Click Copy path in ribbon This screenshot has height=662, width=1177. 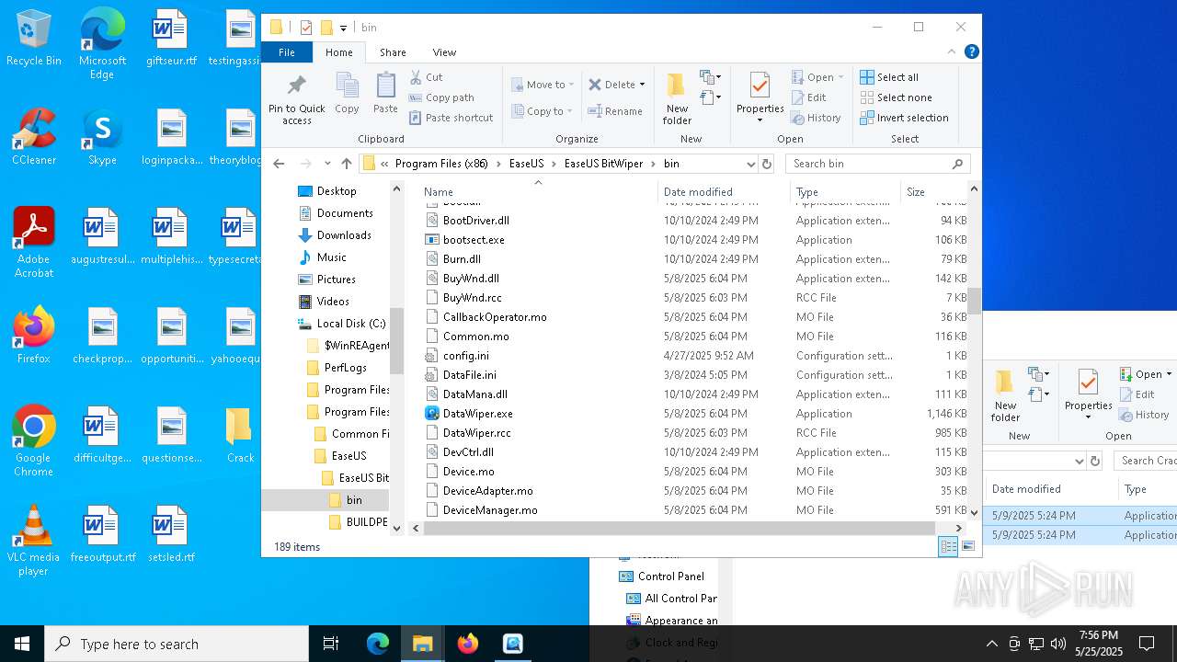tap(441, 97)
